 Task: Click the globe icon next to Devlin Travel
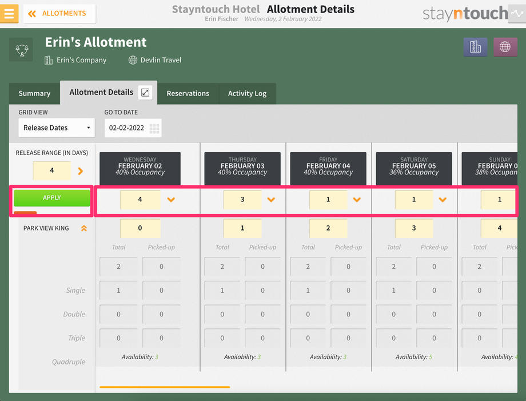tap(133, 60)
